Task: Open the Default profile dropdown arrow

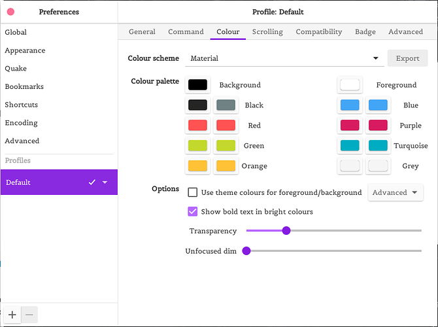Action: click(x=105, y=182)
